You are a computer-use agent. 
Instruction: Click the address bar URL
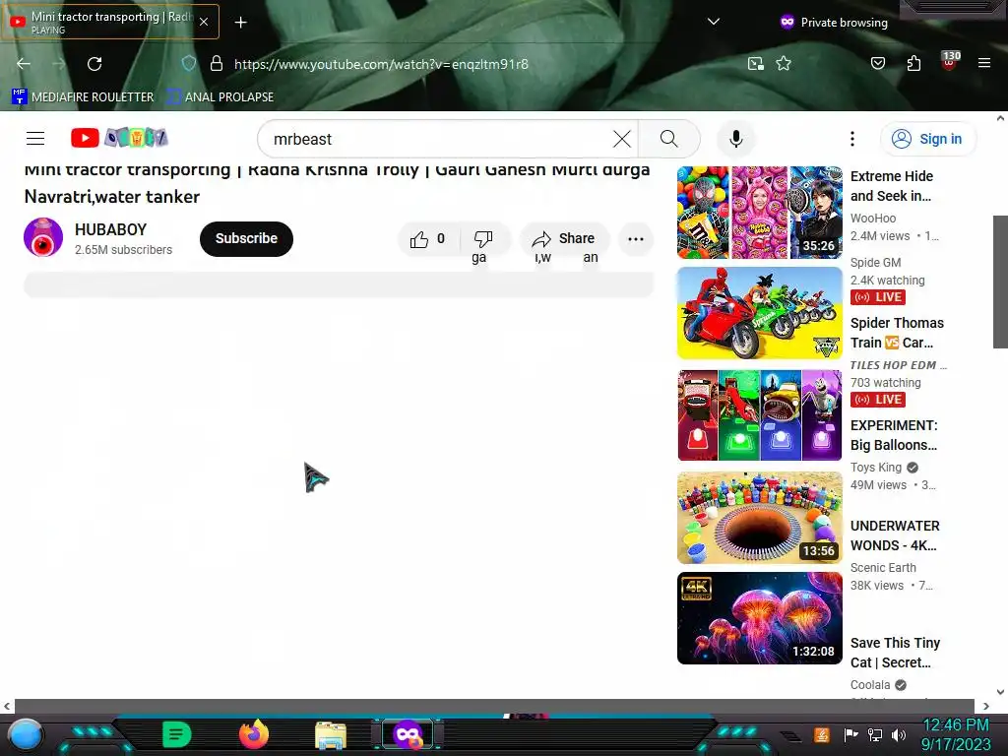click(x=381, y=64)
